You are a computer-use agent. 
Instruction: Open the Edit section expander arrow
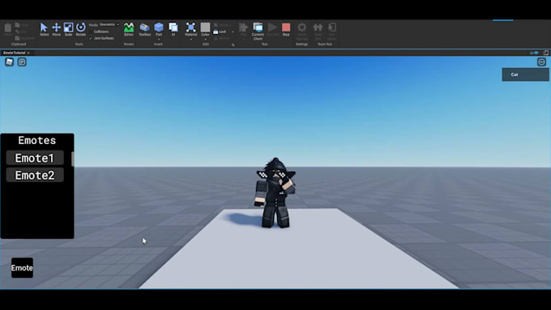233,45
